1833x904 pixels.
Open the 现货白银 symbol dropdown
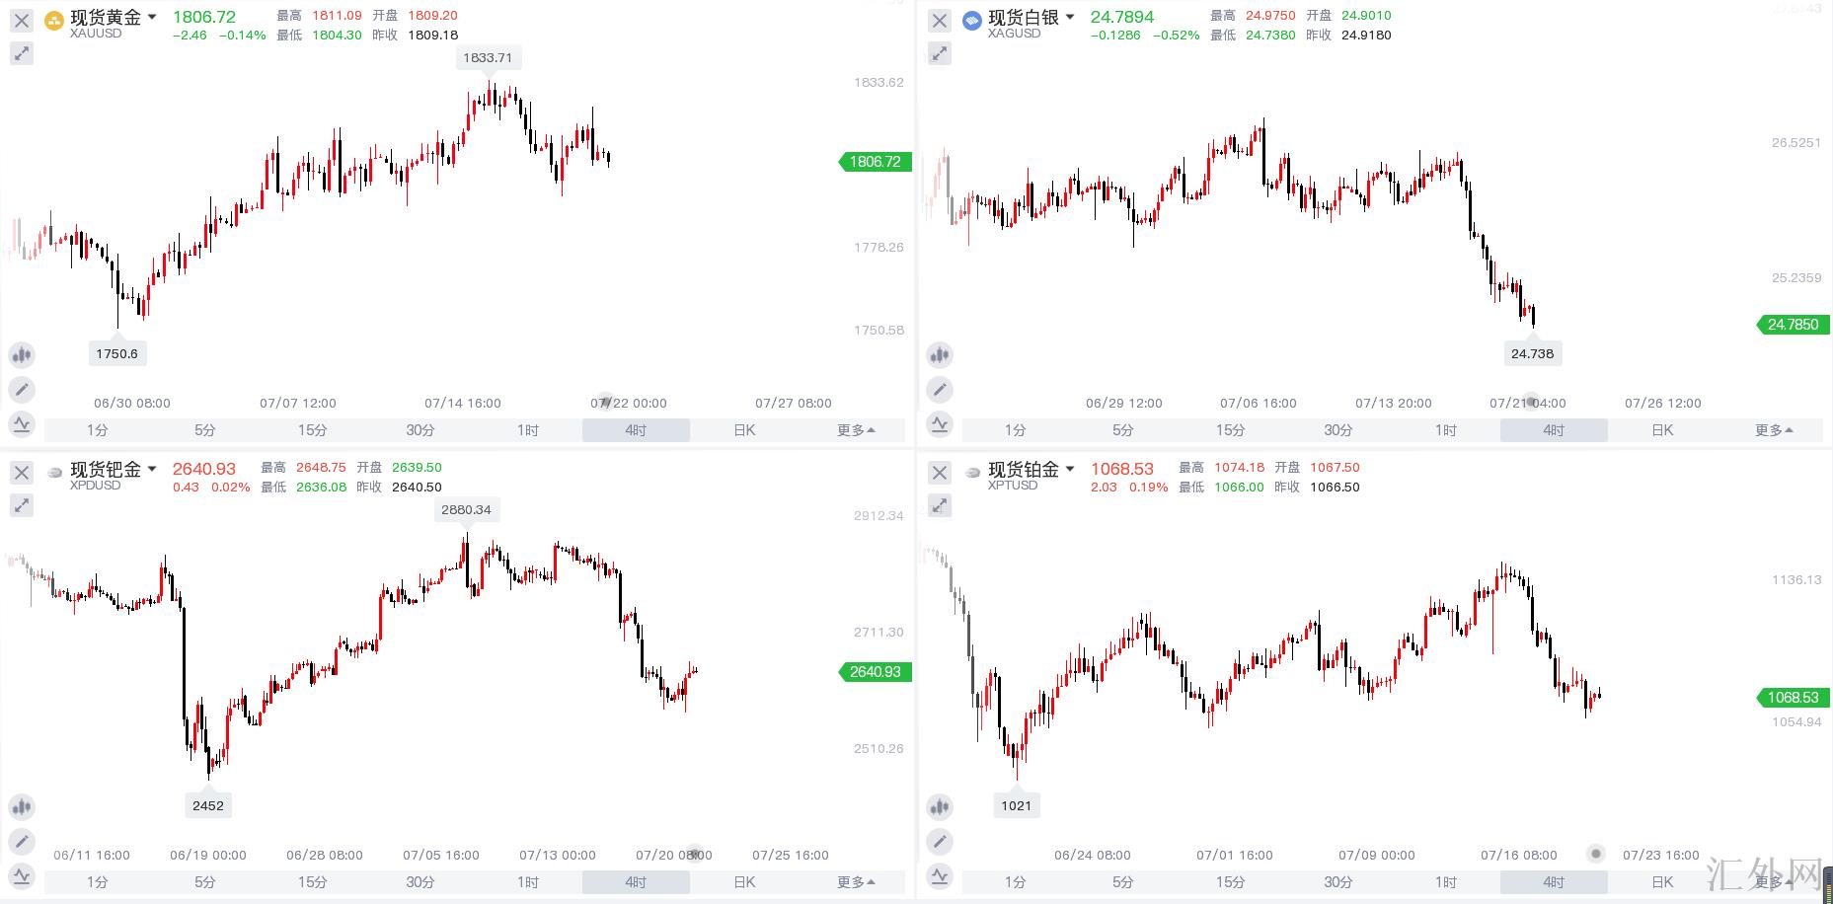[x=1070, y=17]
